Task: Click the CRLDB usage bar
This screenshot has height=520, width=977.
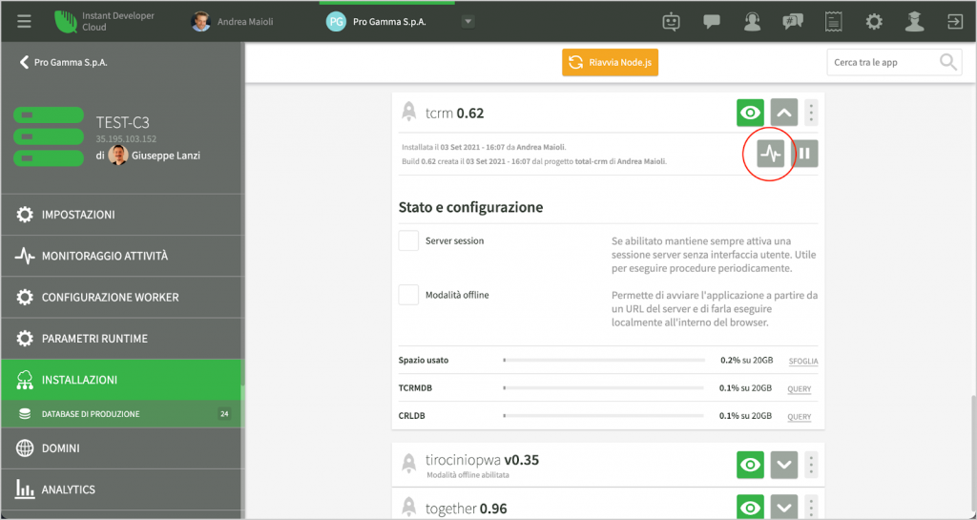Action: tap(604, 415)
